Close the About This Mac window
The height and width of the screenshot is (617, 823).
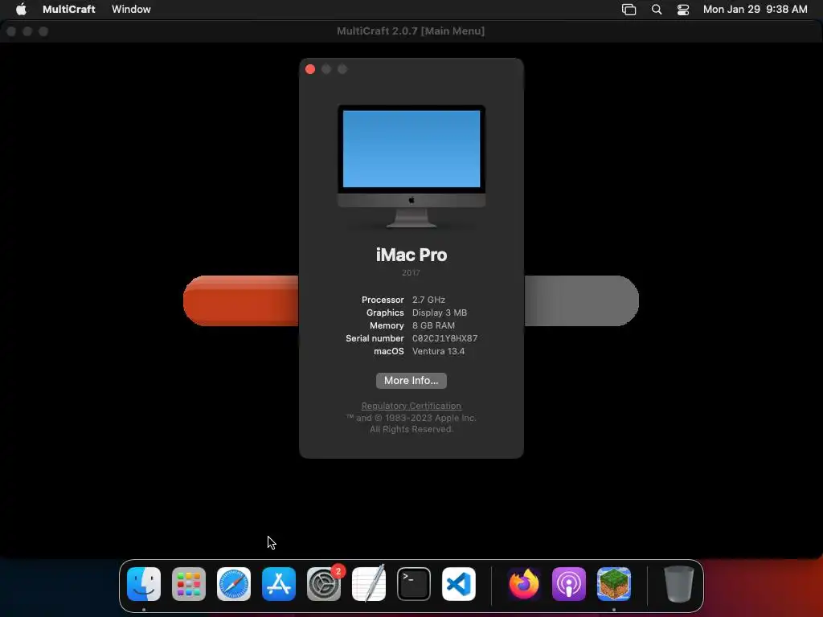tap(310, 69)
